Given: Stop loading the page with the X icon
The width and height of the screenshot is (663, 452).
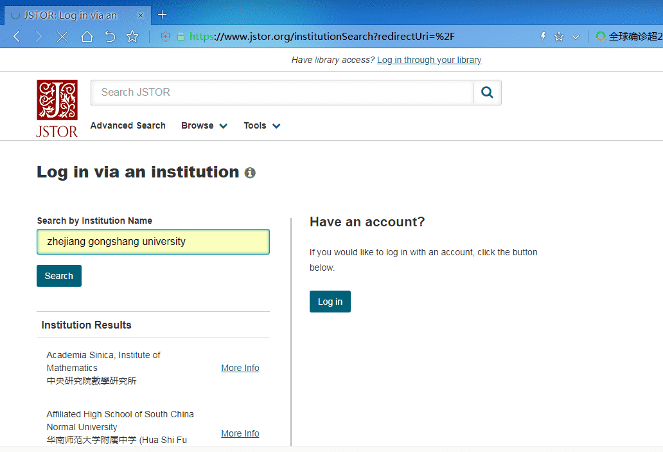Looking at the screenshot, I should [x=62, y=37].
